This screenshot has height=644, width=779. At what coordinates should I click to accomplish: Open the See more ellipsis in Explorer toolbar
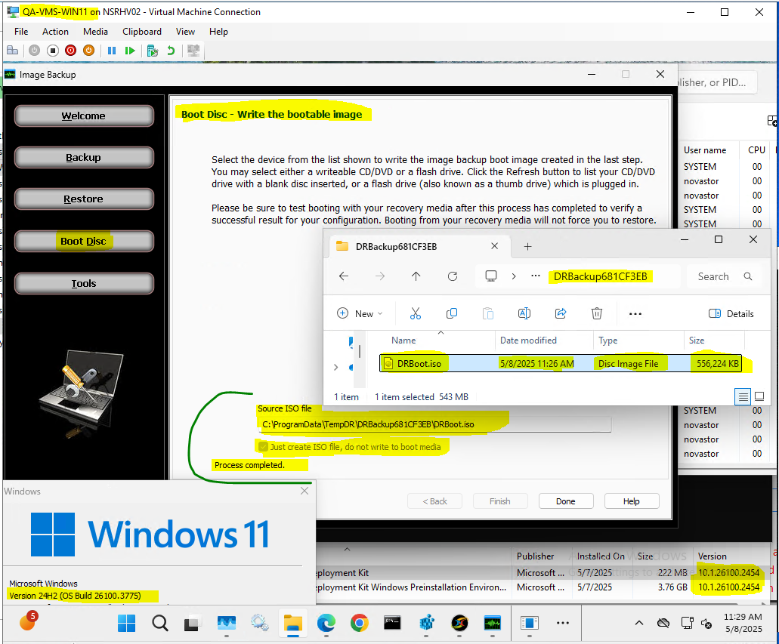pos(635,314)
